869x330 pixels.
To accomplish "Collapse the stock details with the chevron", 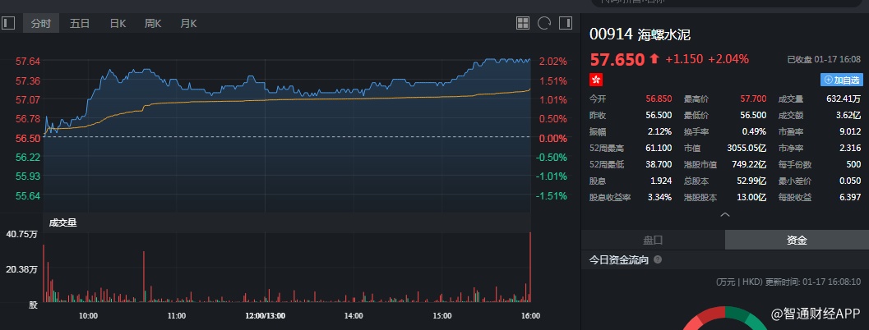I will point(724,215).
